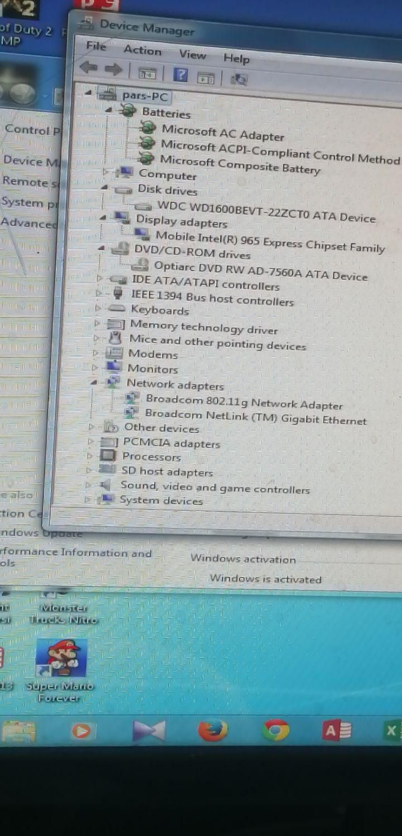Select System devices entry
This screenshot has width=402, height=836.
pyautogui.click(x=161, y=500)
